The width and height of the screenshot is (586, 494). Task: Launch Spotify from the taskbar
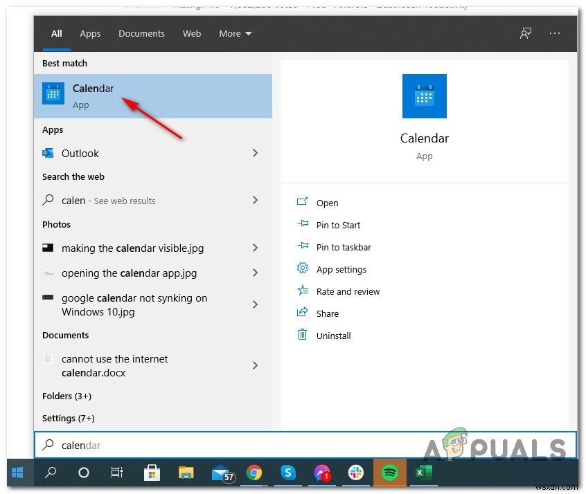coord(389,473)
